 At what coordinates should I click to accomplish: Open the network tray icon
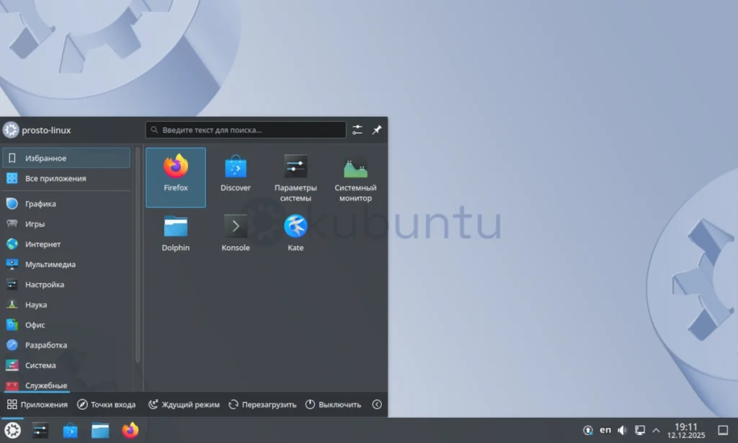click(640, 430)
